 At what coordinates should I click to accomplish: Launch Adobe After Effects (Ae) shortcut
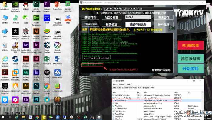[x=26, y=47]
